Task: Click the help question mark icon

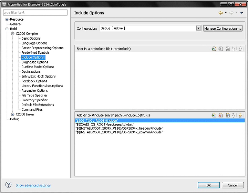Action: [x=8, y=185]
